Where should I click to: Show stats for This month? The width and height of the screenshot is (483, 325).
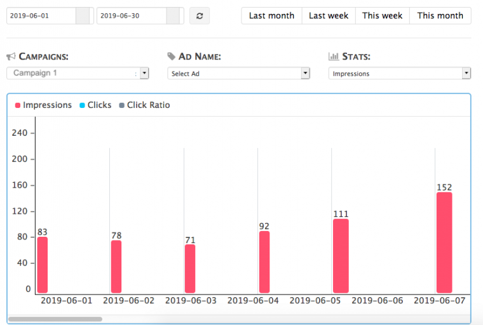[440, 16]
